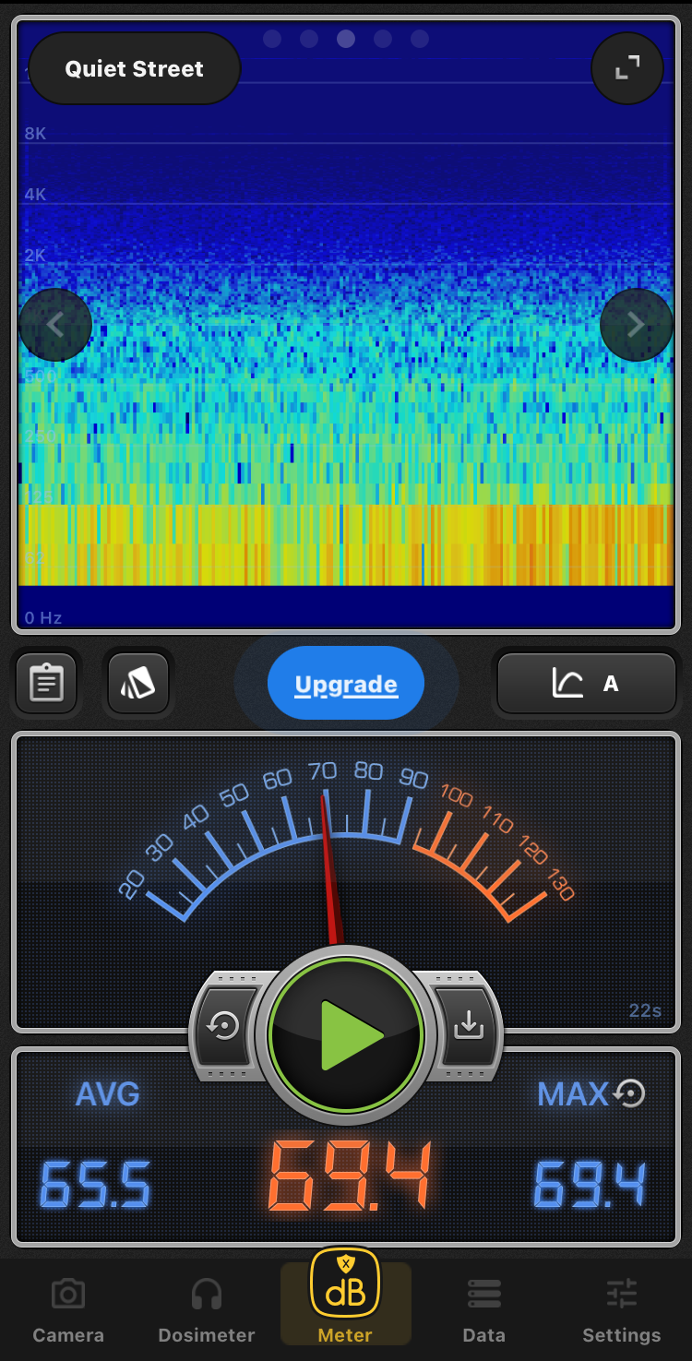This screenshot has height=1361, width=692.
Task: Tap the clipboard notes icon
Action: point(46,684)
